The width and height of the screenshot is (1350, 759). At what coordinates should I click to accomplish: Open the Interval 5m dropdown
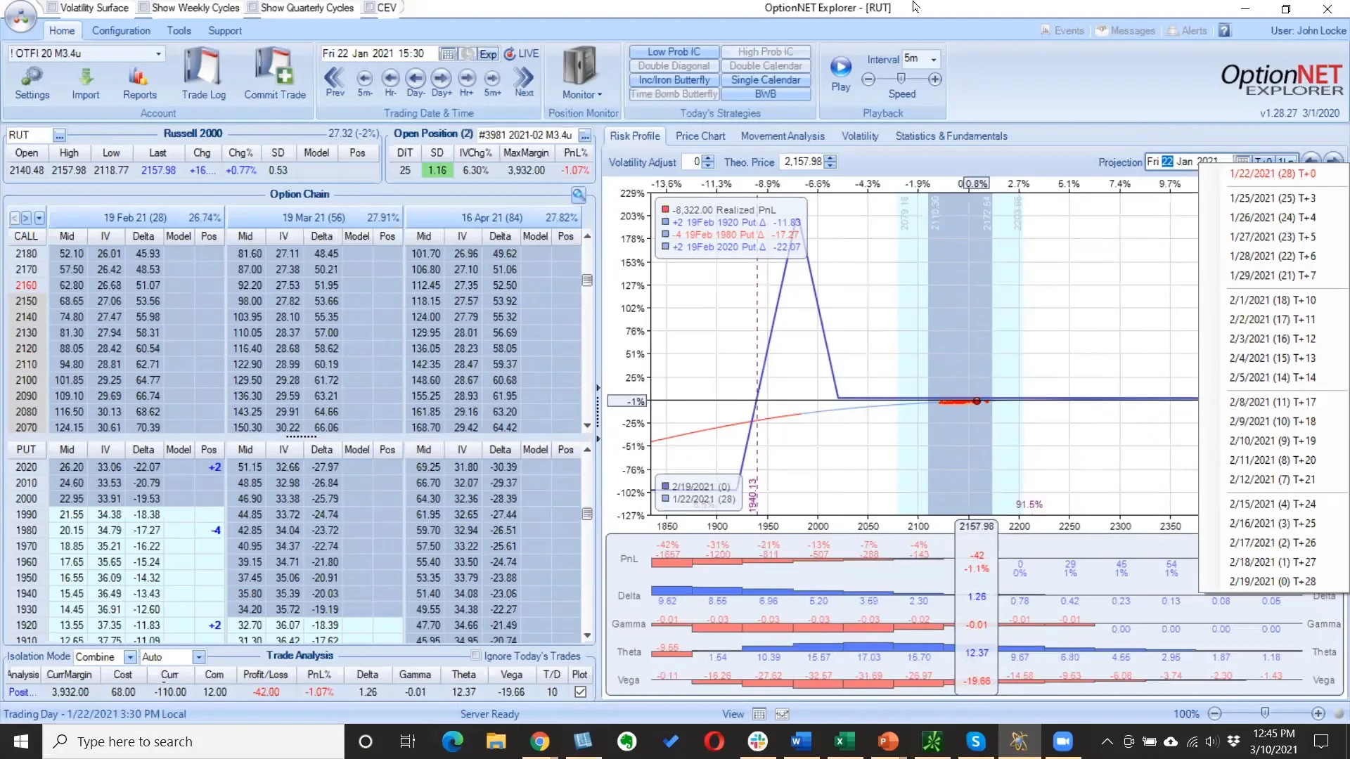934,59
